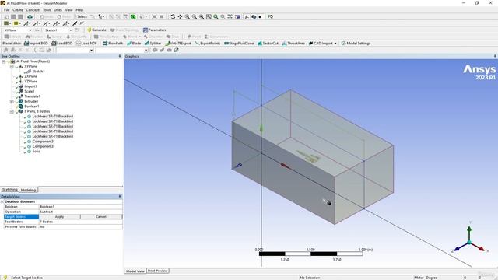Select the Blade tool
This screenshot has width=498, height=280.
pos(134,44)
